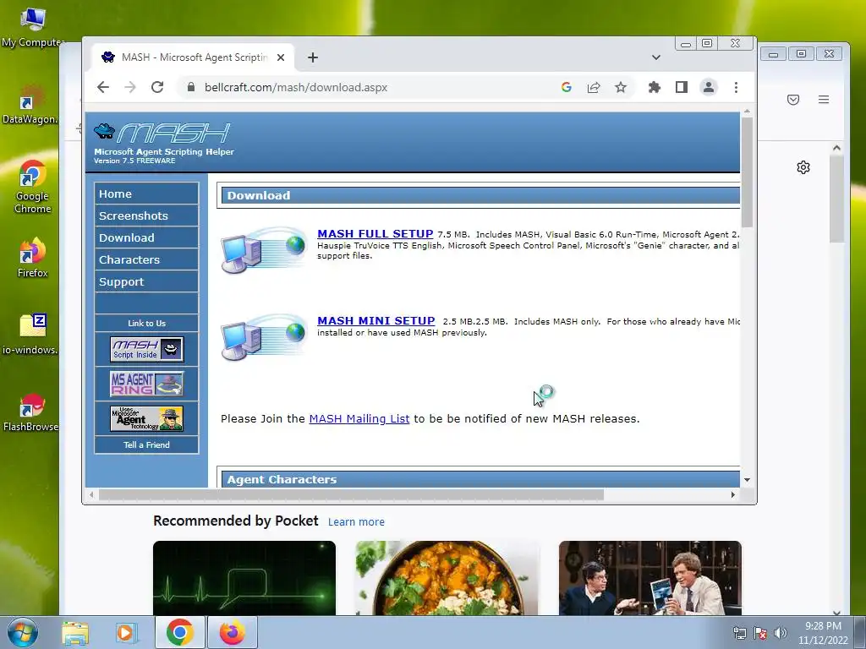Click the MASH Script Inside banner
Image resolution: width=866 pixels, height=649 pixels.
pyautogui.click(x=146, y=349)
